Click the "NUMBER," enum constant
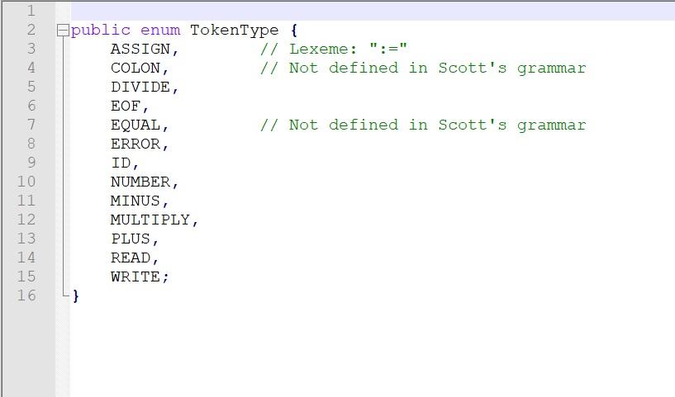The width and height of the screenshot is (675, 397). [145, 182]
